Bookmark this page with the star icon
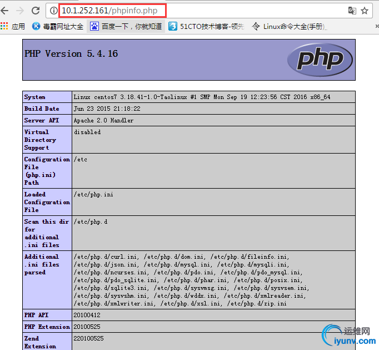Screen dimensions: 379x350 365,11
